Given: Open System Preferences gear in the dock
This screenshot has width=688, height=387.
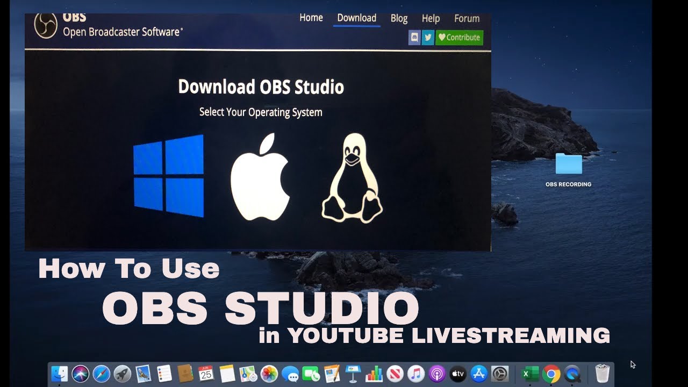Looking at the screenshot, I should click(x=500, y=374).
